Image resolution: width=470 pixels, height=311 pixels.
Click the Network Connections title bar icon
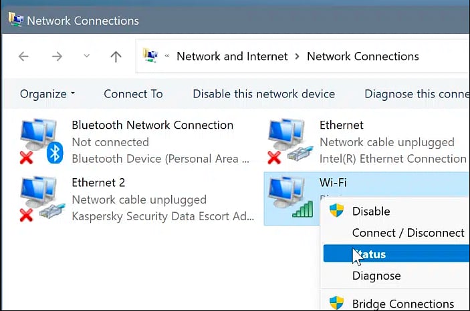point(13,20)
